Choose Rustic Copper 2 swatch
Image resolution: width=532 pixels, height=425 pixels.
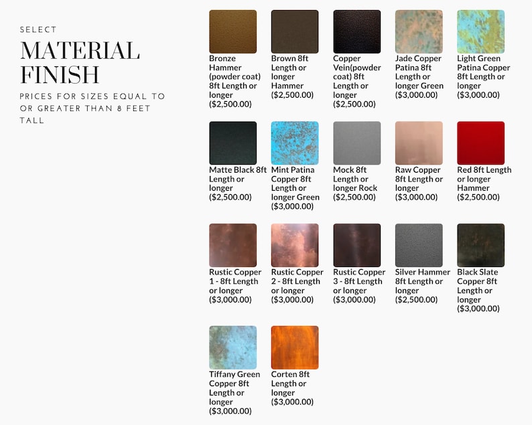coord(295,245)
